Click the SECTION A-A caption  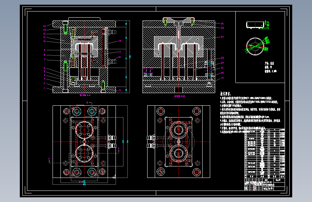tap(85, 95)
